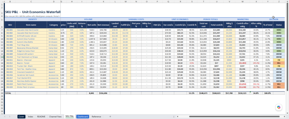This screenshot has height=119, width=289.
Task: Select column K header
Action: pyautogui.click(x=103, y=1)
